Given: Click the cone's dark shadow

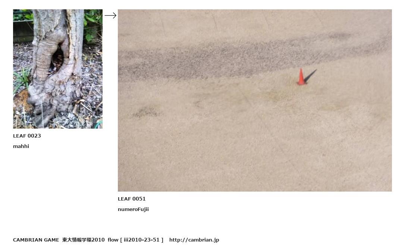Looking at the screenshot, I should [x=310, y=76].
